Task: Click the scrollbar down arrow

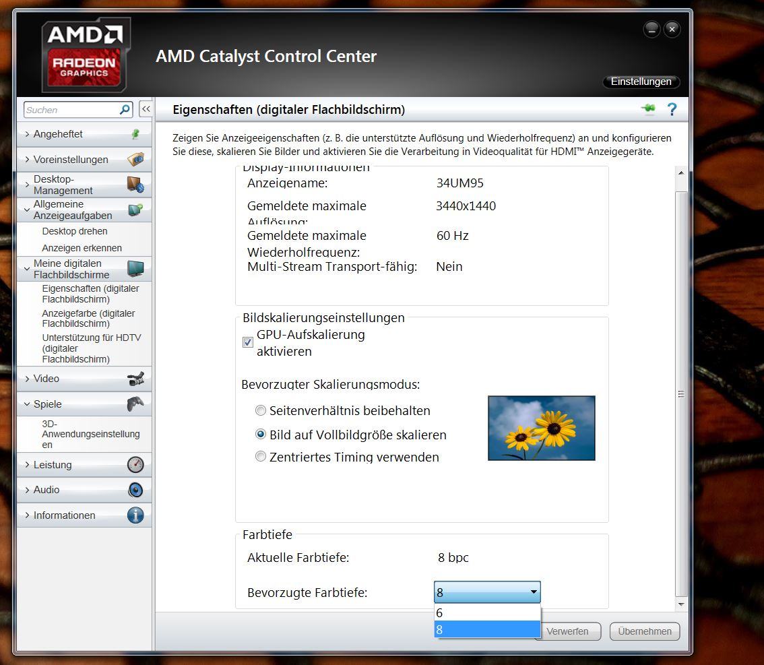Action: (681, 604)
